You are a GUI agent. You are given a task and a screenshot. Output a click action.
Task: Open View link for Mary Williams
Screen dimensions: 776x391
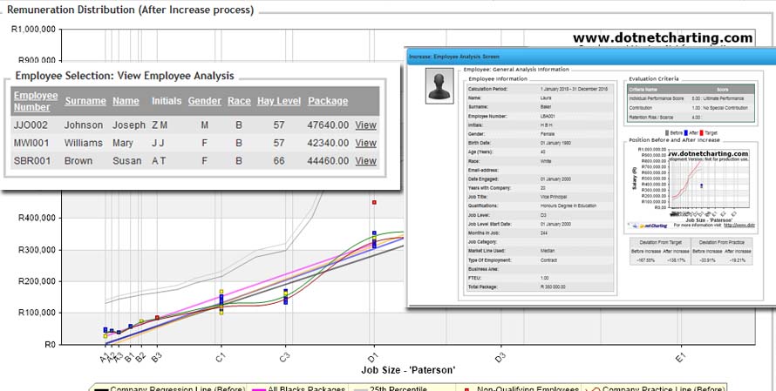(x=366, y=143)
